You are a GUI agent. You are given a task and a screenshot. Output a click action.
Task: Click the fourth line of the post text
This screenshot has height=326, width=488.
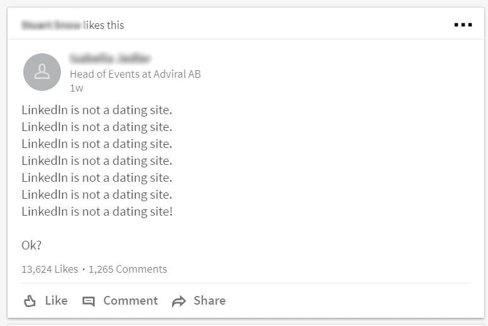pos(97,160)
